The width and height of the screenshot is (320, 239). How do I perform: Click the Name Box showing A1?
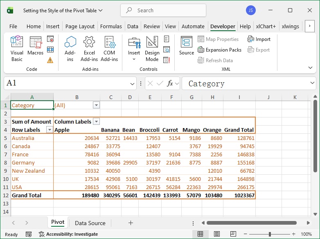(x=67, y=83)
